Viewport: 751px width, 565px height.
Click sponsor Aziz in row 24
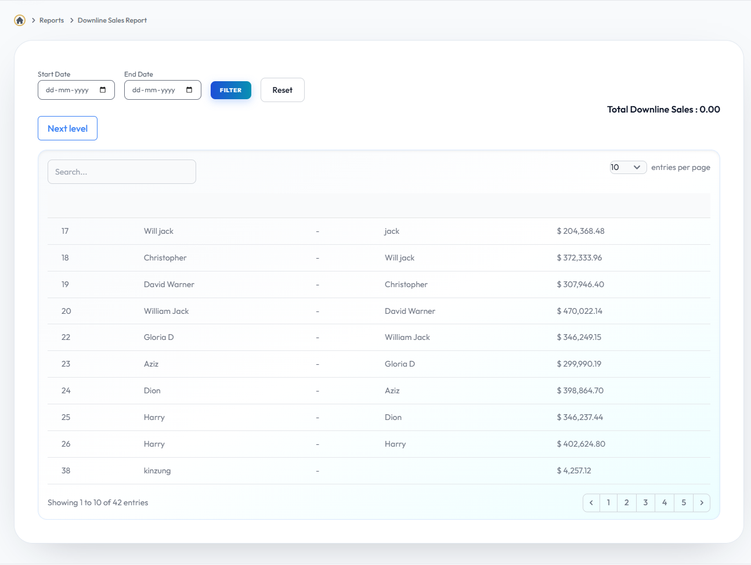pos(392,390)
